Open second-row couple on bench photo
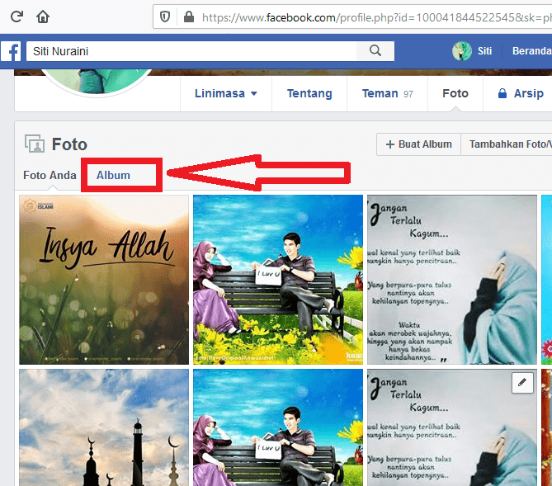552x486 pixels. point(278,427)
